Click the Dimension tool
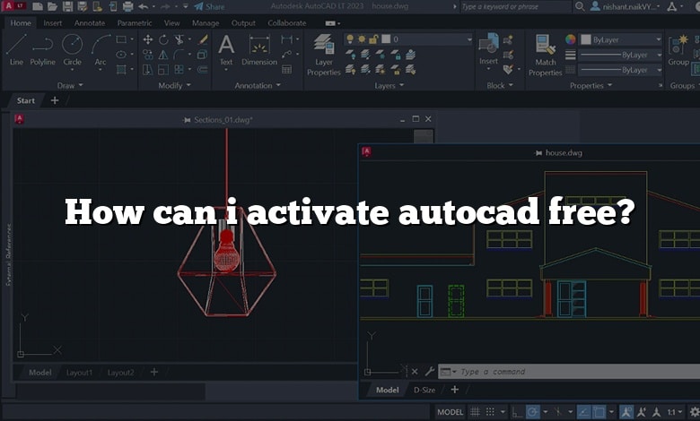700x421 pixels. tap(259, 49)
